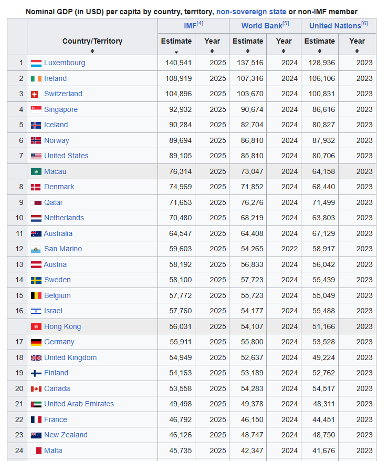The image size is (388, 461).
Task: Select Australia UN estimate 67,129
Action: 323,234
